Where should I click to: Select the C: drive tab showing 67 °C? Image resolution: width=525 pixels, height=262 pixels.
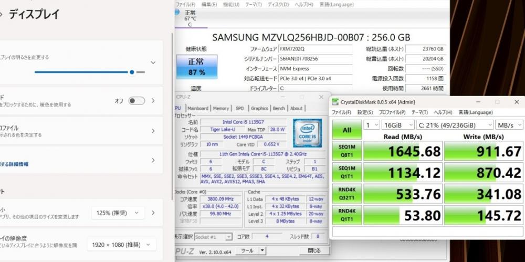(190, 18)
